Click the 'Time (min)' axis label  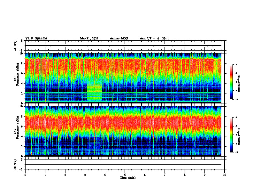pos(128,178)
